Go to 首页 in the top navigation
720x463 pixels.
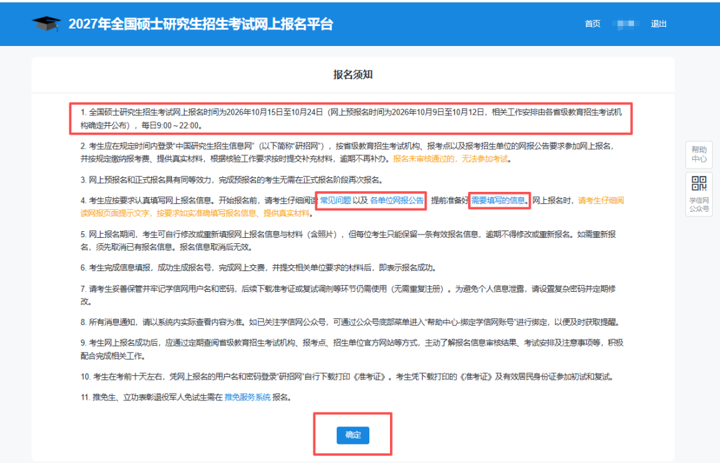(593, 24)
